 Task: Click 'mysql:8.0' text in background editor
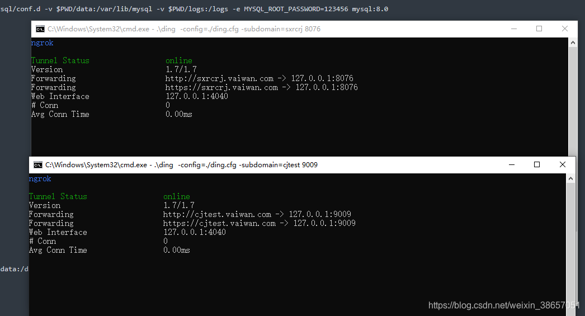coord(370,9)
